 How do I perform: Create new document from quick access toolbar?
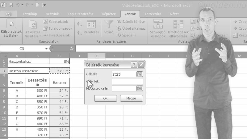[37, 5]
